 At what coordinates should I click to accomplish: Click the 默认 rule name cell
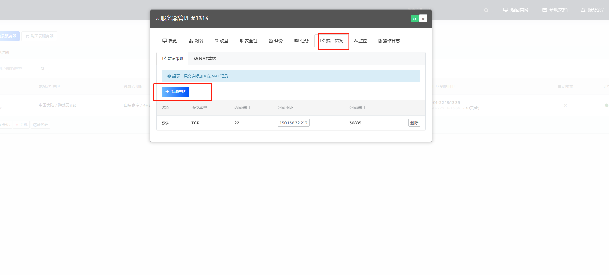(x=165, y=123)
